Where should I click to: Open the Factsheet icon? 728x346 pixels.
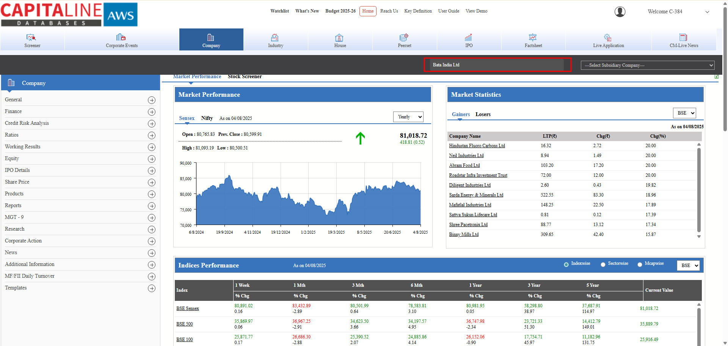[533, 37]
